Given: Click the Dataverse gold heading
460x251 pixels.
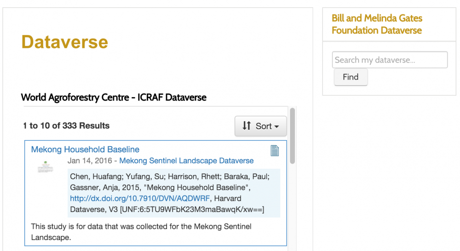Looking at the screenshot, I should 65,42.
